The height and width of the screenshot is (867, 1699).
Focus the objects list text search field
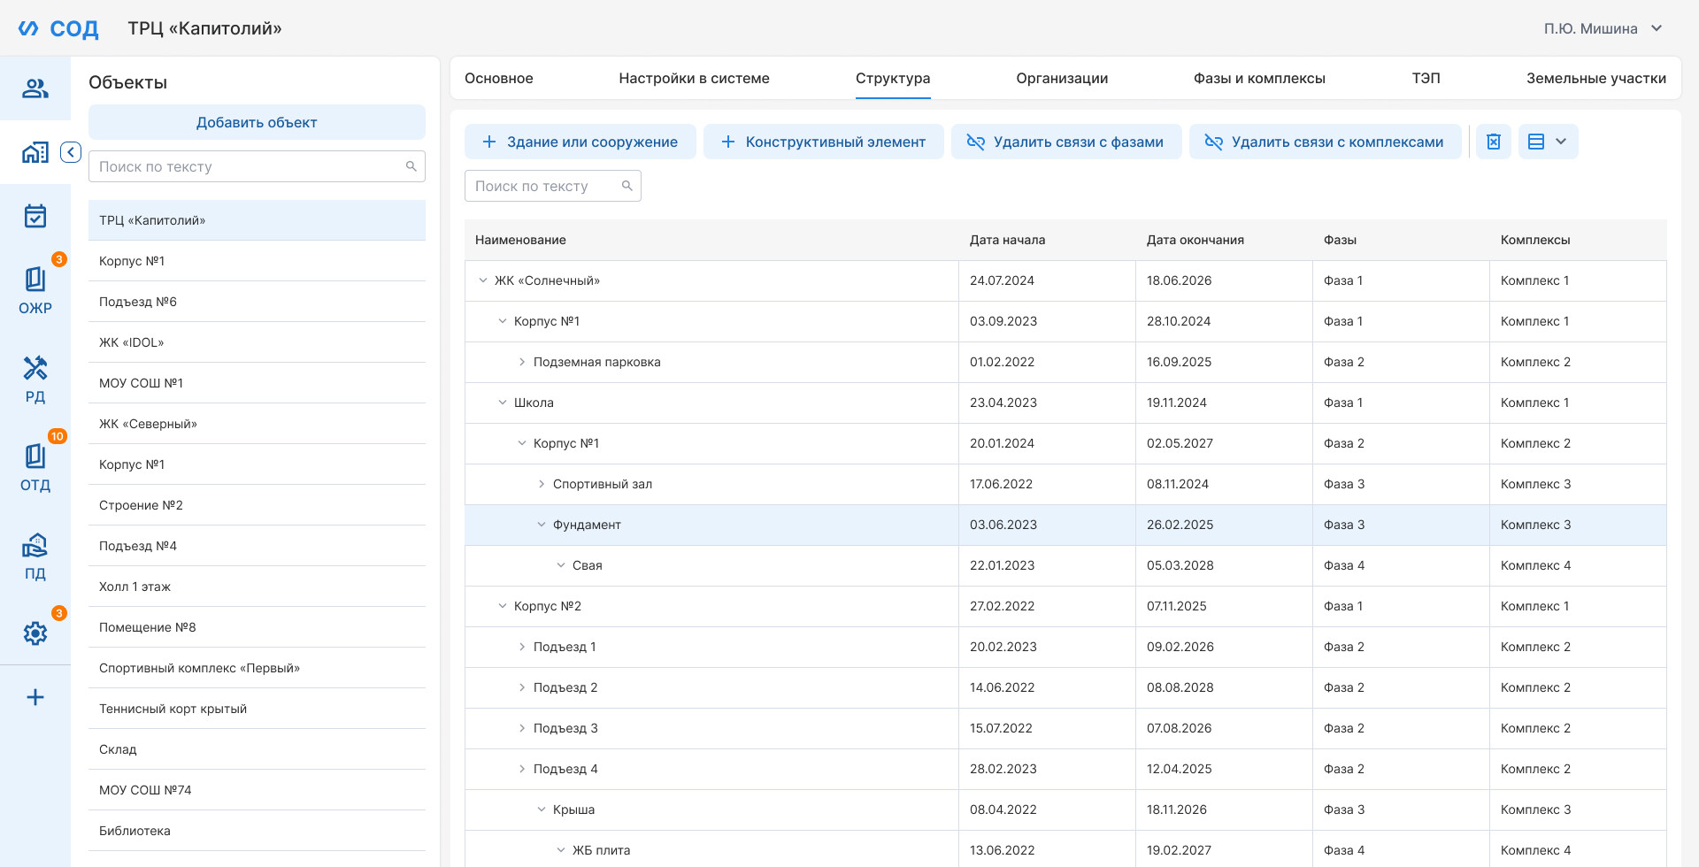(257, 166)
